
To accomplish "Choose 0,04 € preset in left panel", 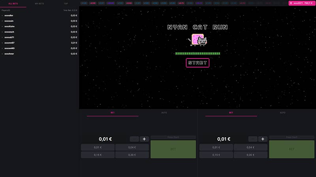I will point(132,147).
